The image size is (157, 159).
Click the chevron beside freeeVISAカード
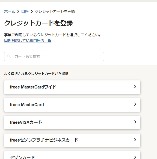pyautogui.click(x=135, y=122)
